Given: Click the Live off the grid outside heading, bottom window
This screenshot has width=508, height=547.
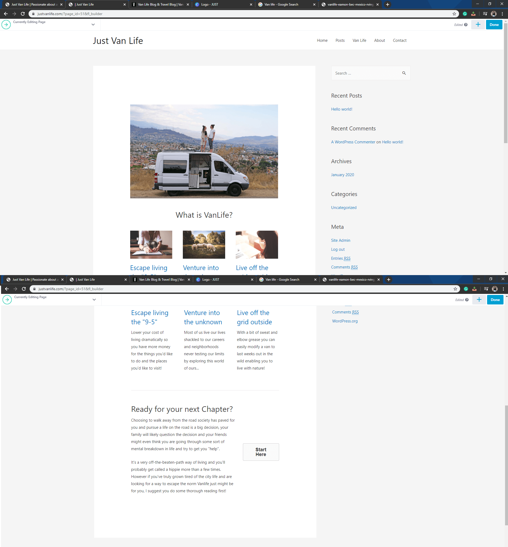Looking at the screenshot, I should pos(254,317).
